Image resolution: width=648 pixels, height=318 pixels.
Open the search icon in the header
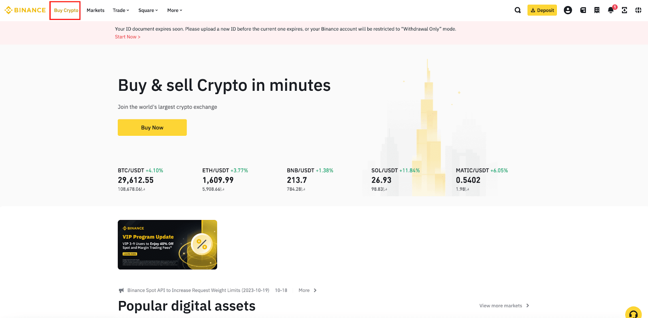[518, 10]
